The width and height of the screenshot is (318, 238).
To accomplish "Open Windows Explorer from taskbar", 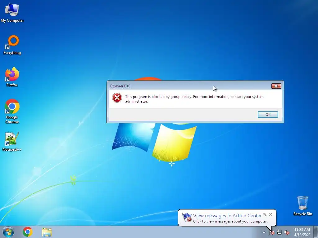I will [x=47, y=232].
